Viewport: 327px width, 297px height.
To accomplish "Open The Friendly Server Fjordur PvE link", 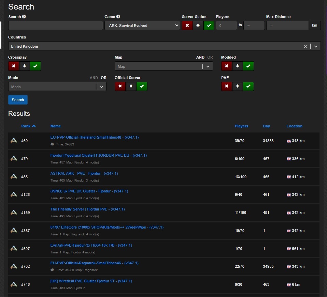I will [x=88, y=209].
